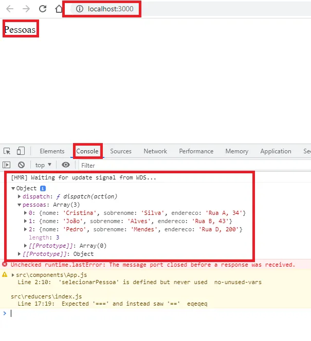Toggle the device toolbar icon
This screenshot has width=311, height=341.
click(21, 151)
